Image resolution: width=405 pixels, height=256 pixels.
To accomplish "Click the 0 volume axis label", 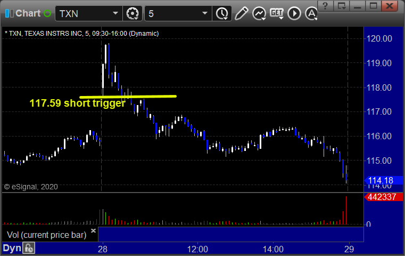I will pyautogui.click(x=369, y=224).
